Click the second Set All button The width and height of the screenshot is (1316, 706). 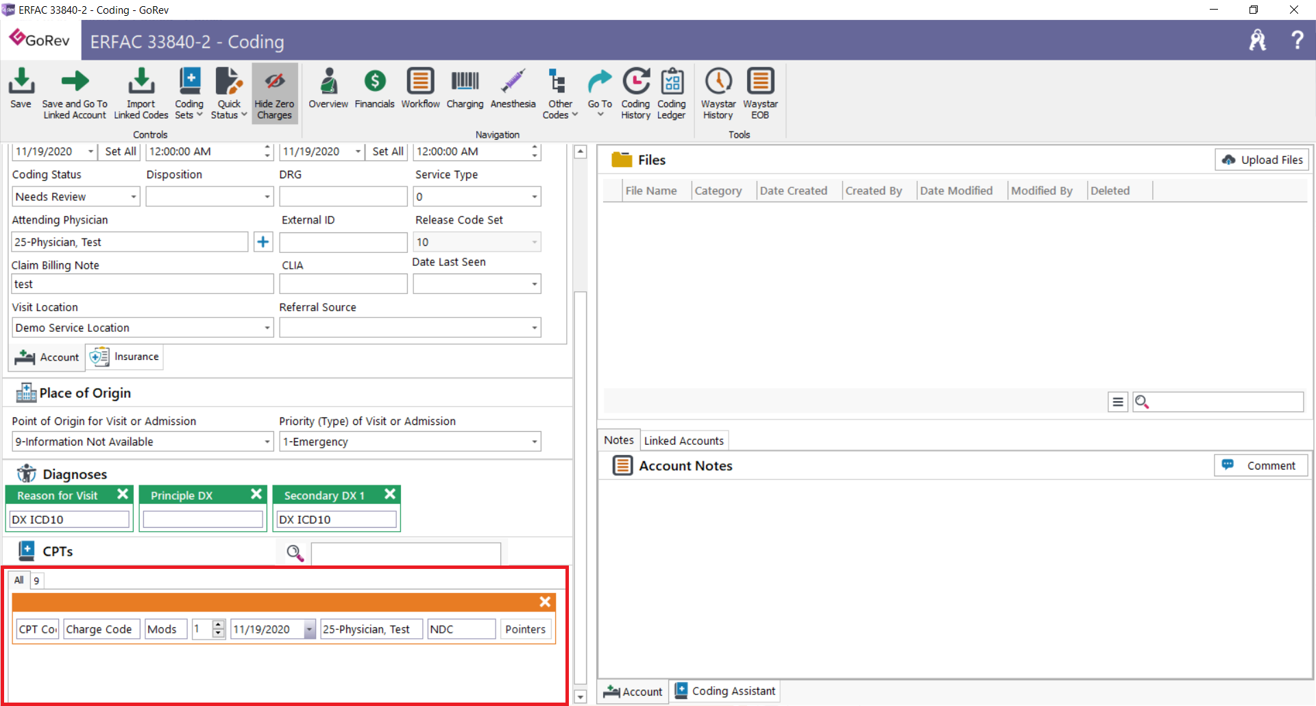point(388,151)
